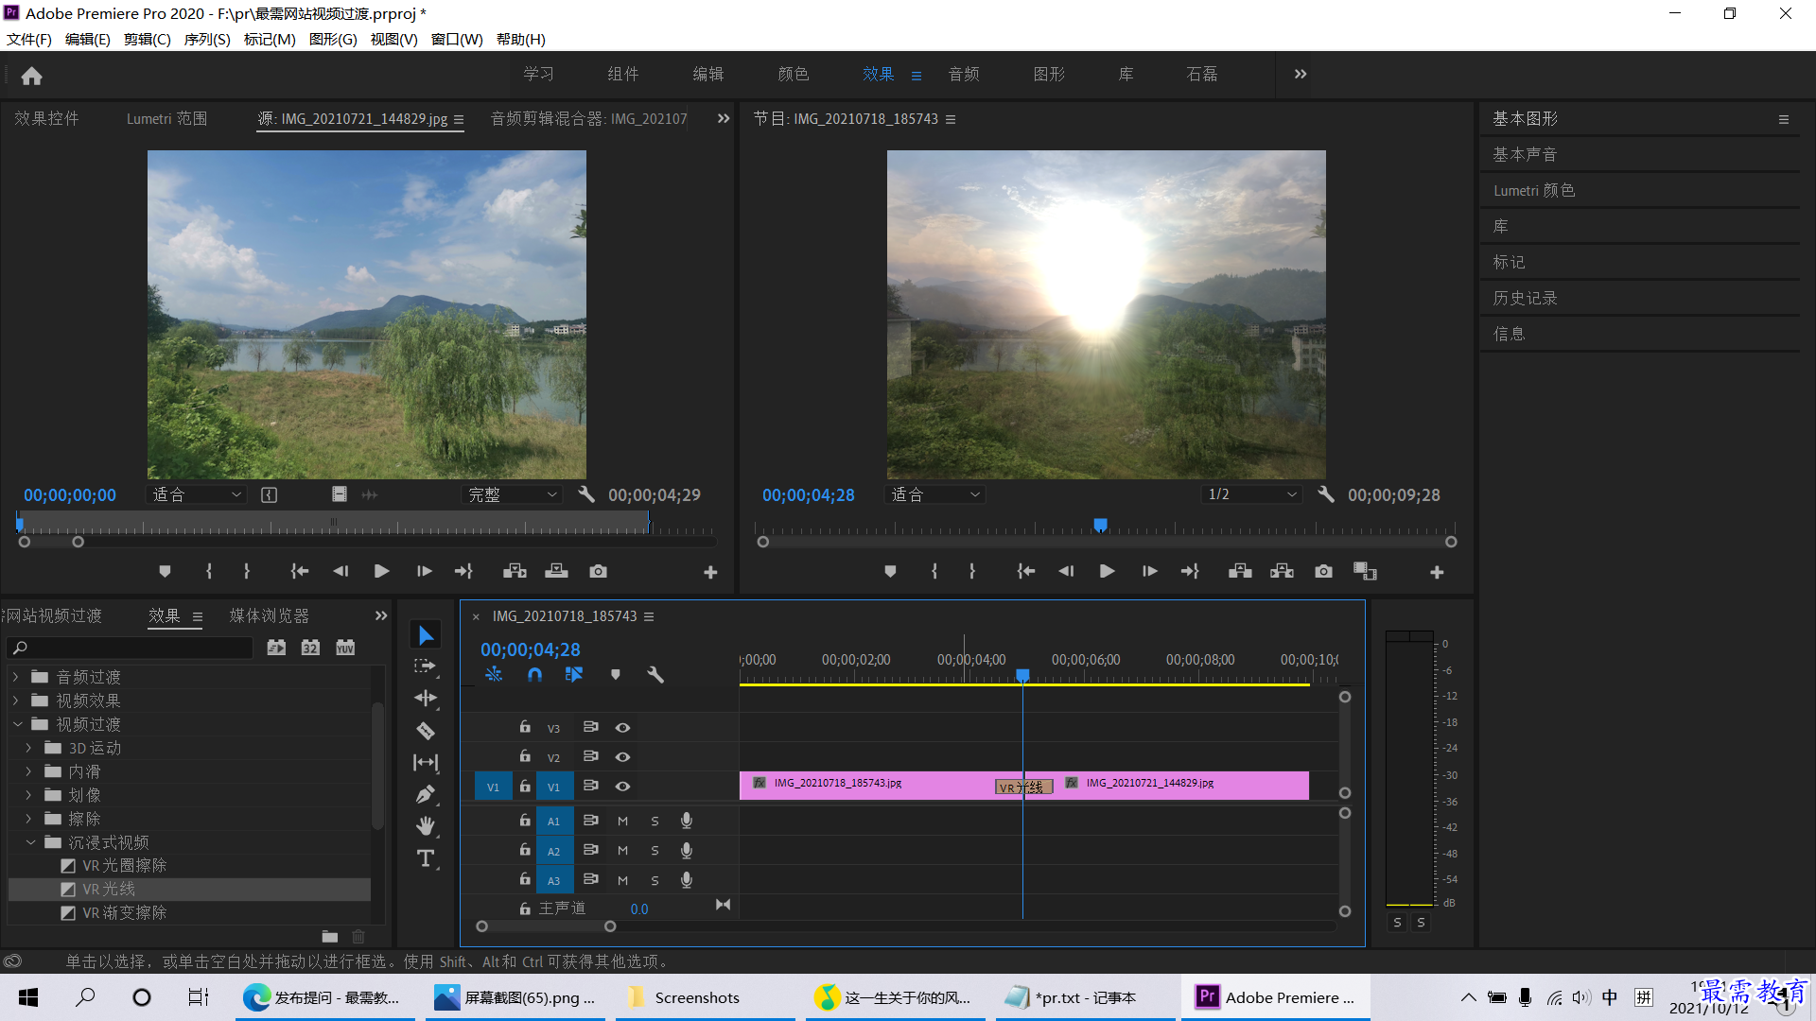1816x1021 pixels.
Task: Click Insert button in source monitor
Action: pyautogui.click(x=515, y=571)
